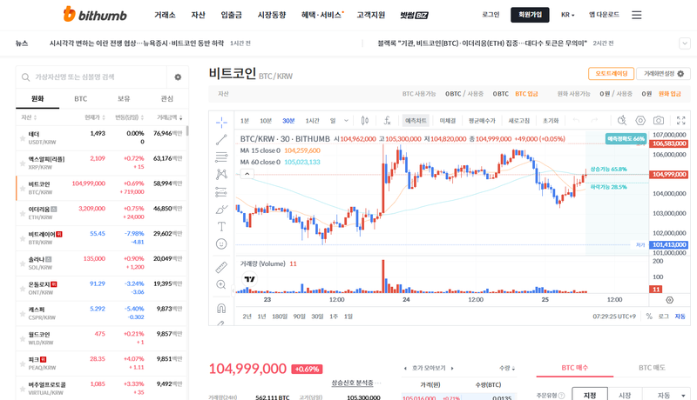Select the crosshair cursor tool
Screen dimensions: 697x400
(x=221, y=121)
